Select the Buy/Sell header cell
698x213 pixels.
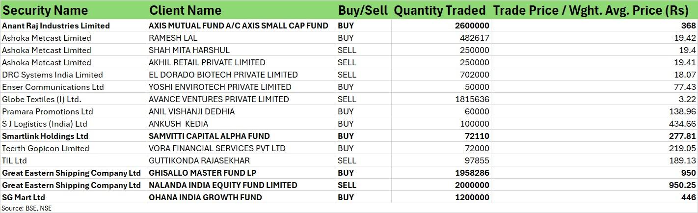point(363,10)
